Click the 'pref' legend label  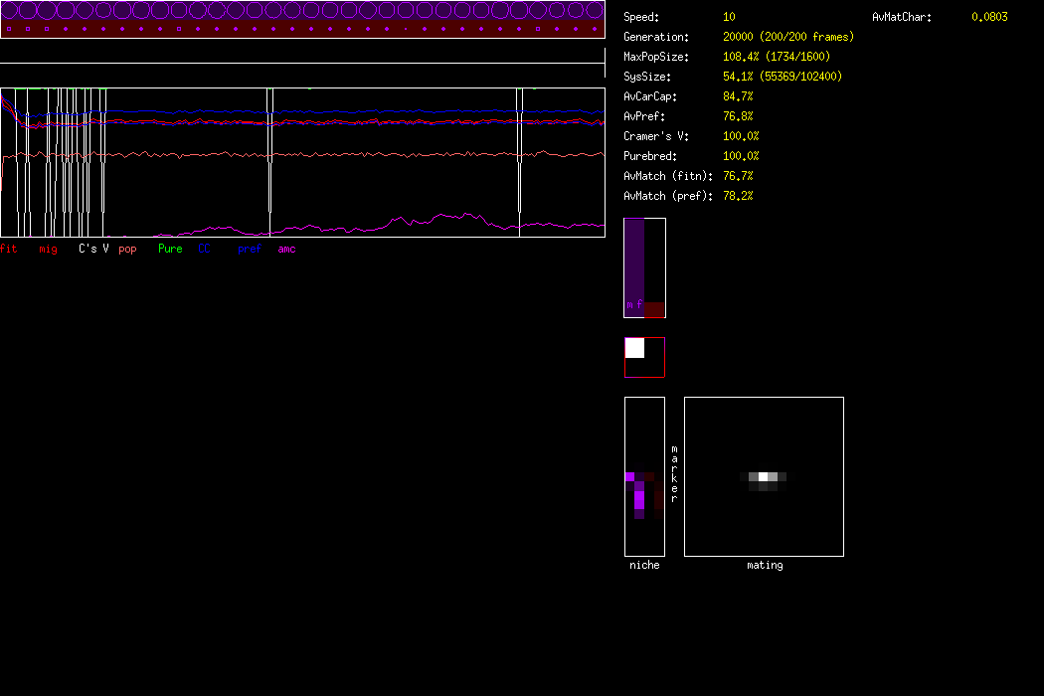tap(249, 249)
